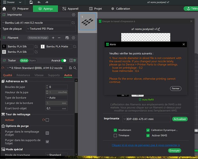
Task: Uncheck Calibration Dynamique option
Action: [148, 130]
